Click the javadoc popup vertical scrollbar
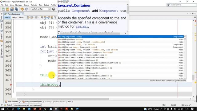The height and width of the screenshot is (111, 197). 128,18
